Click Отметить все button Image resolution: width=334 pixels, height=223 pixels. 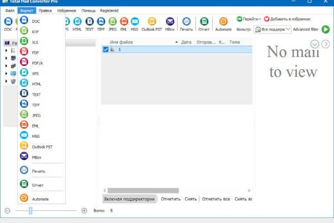coord(216,199)
